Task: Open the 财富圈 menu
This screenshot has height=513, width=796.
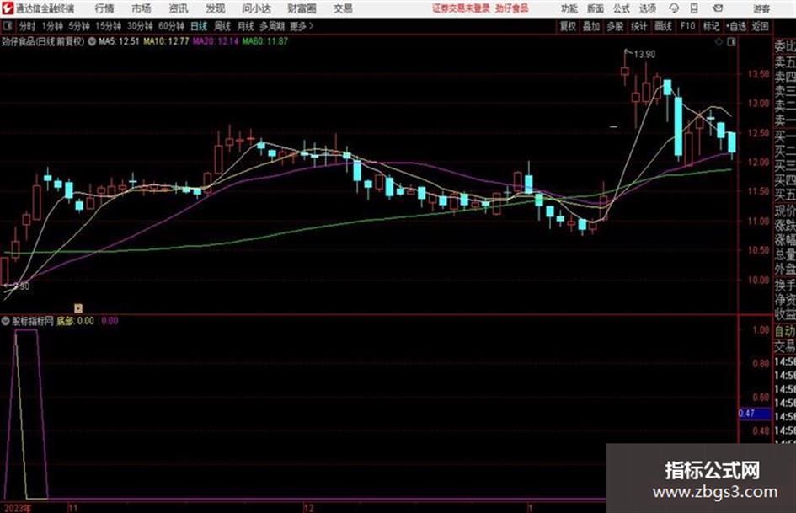Action: 302,8
